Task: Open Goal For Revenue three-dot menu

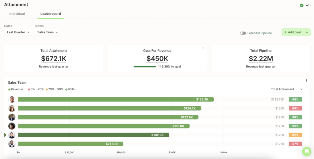Action: click(x=203, y=49)
